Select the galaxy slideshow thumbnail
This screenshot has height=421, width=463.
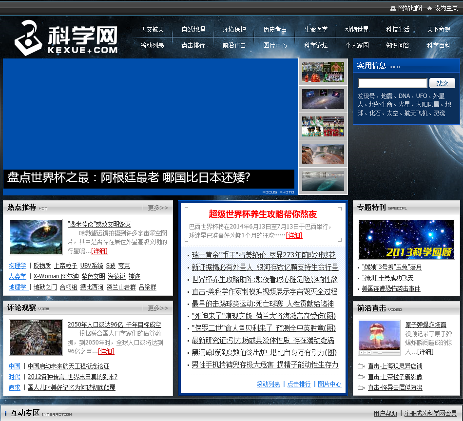tap(323, 99)
